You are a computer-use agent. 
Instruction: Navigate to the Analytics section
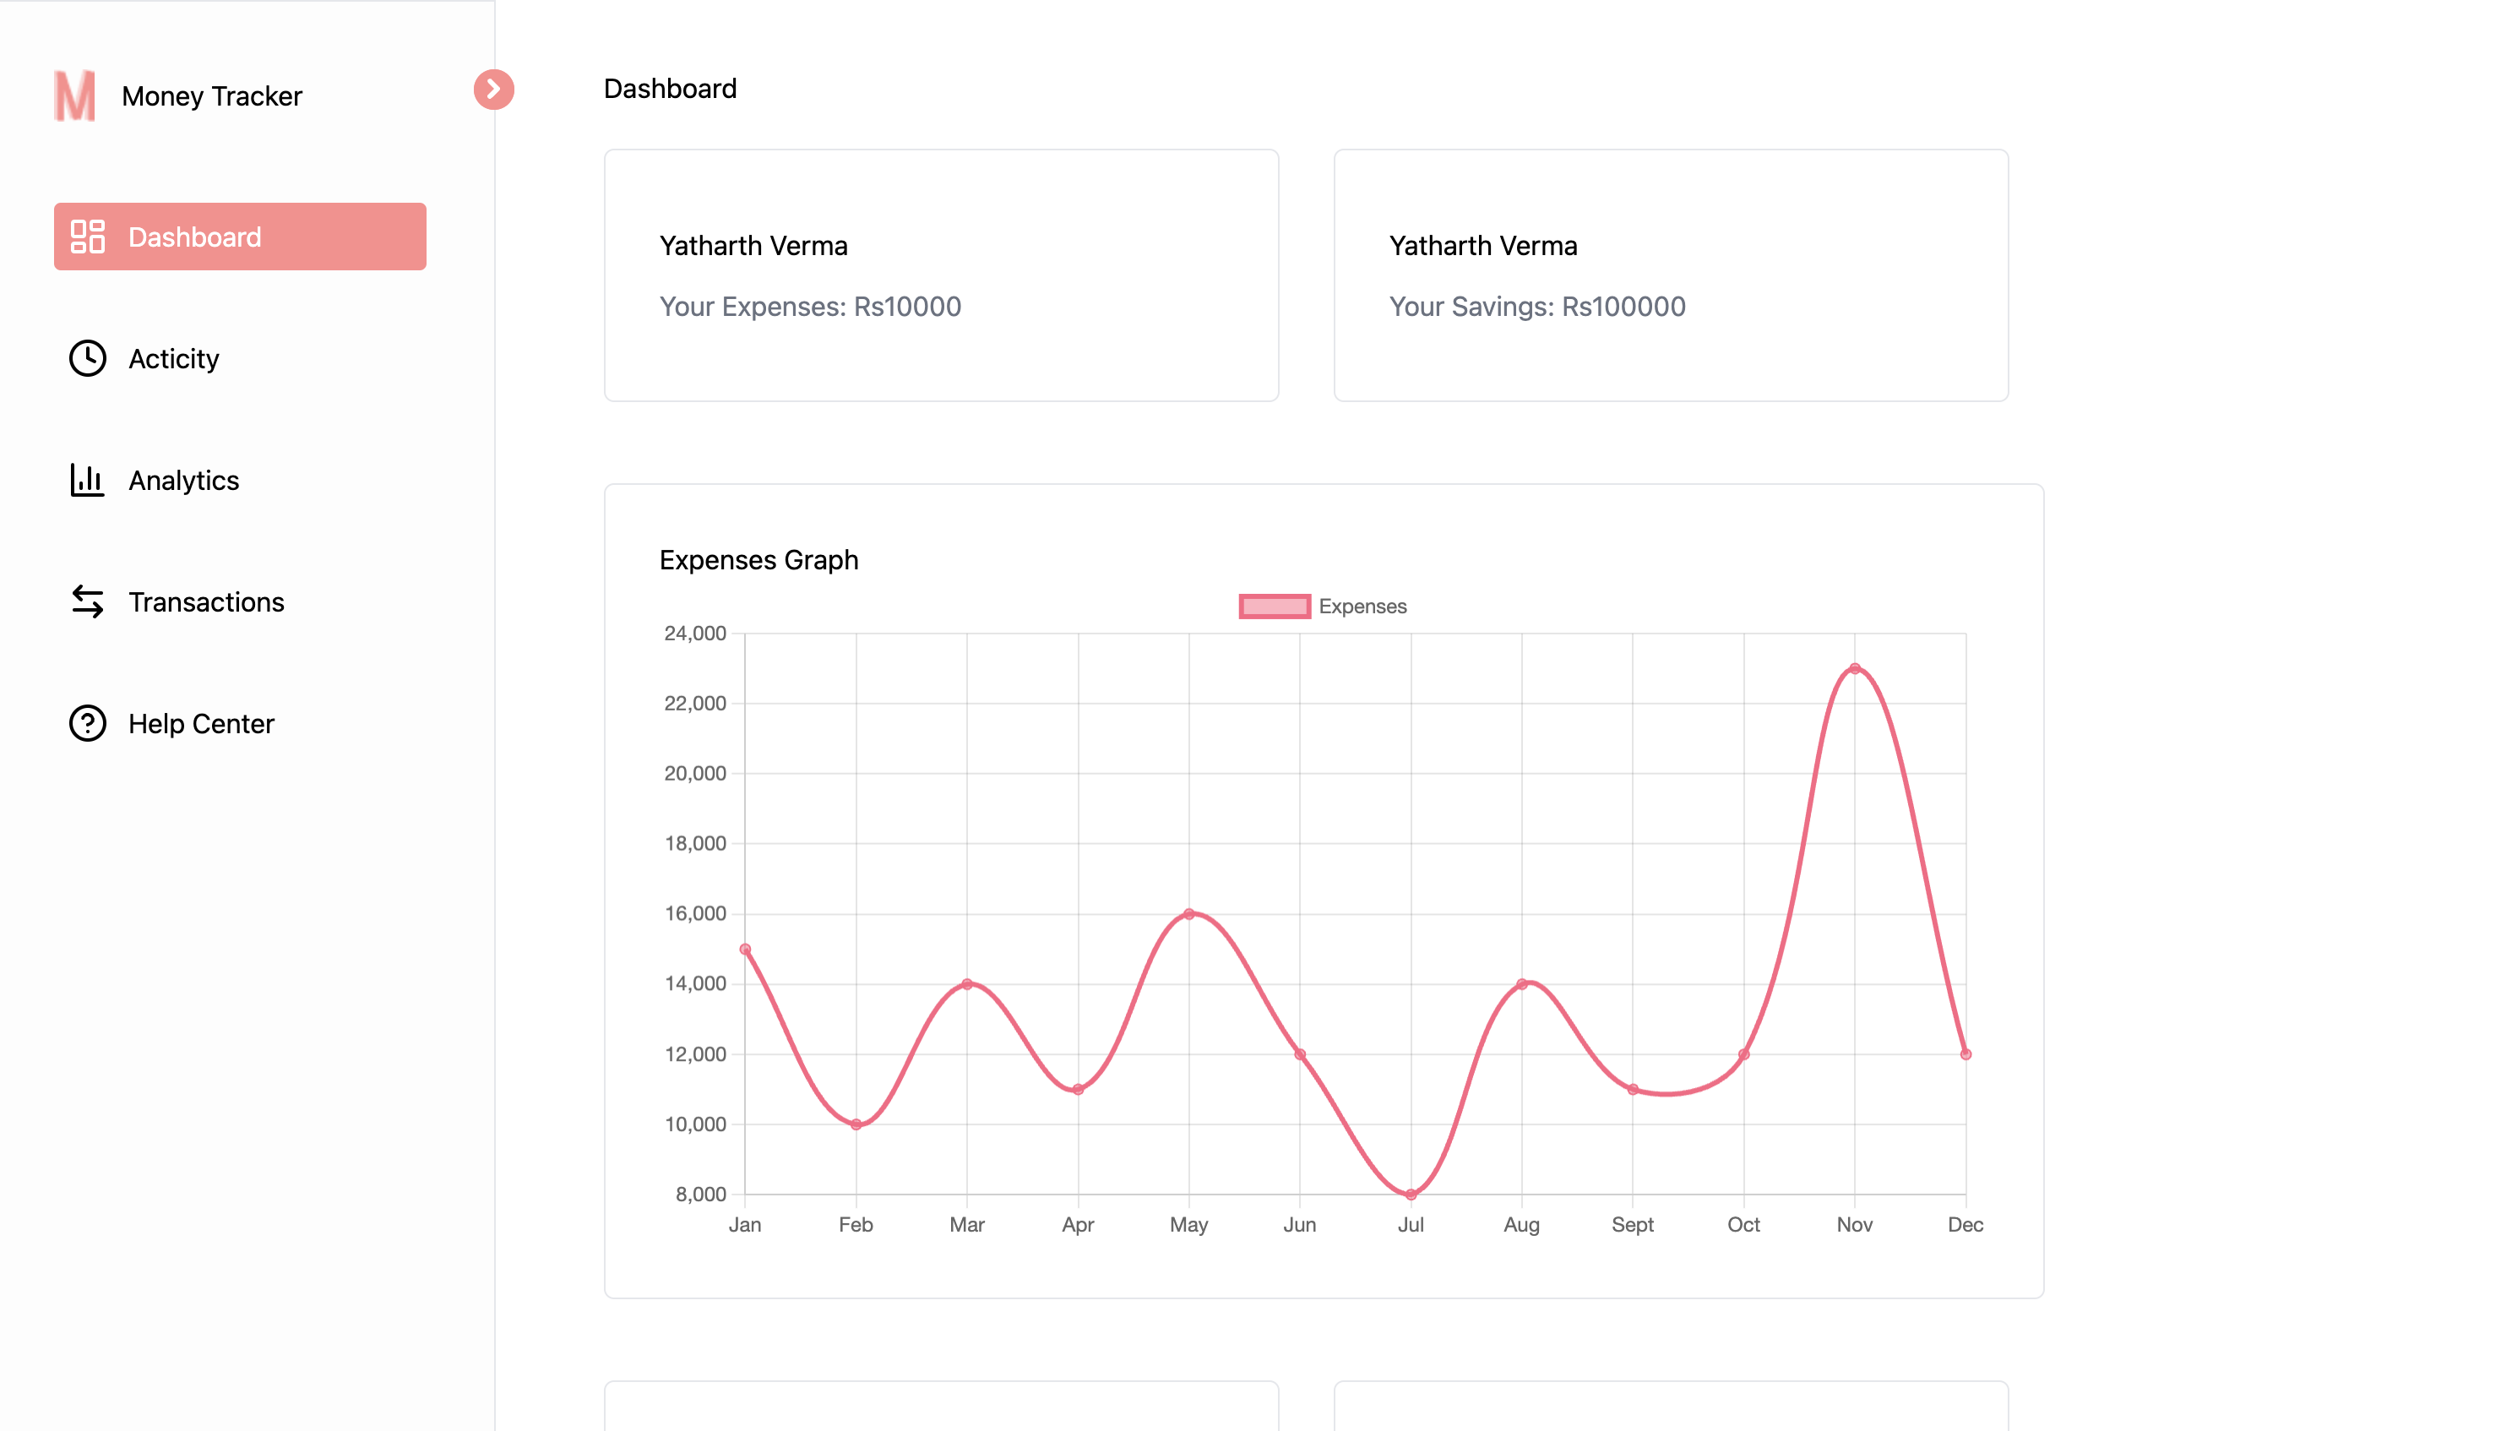182,480
